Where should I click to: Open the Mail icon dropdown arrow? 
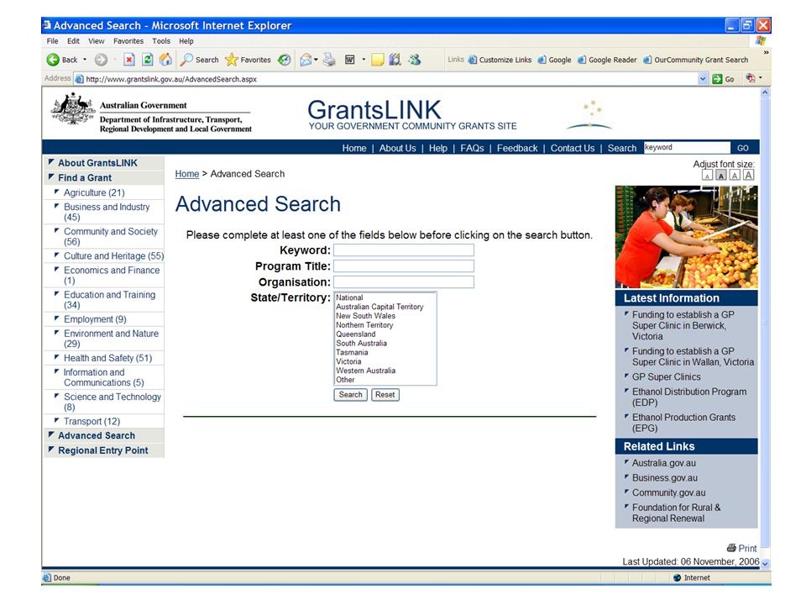point(316,60)
